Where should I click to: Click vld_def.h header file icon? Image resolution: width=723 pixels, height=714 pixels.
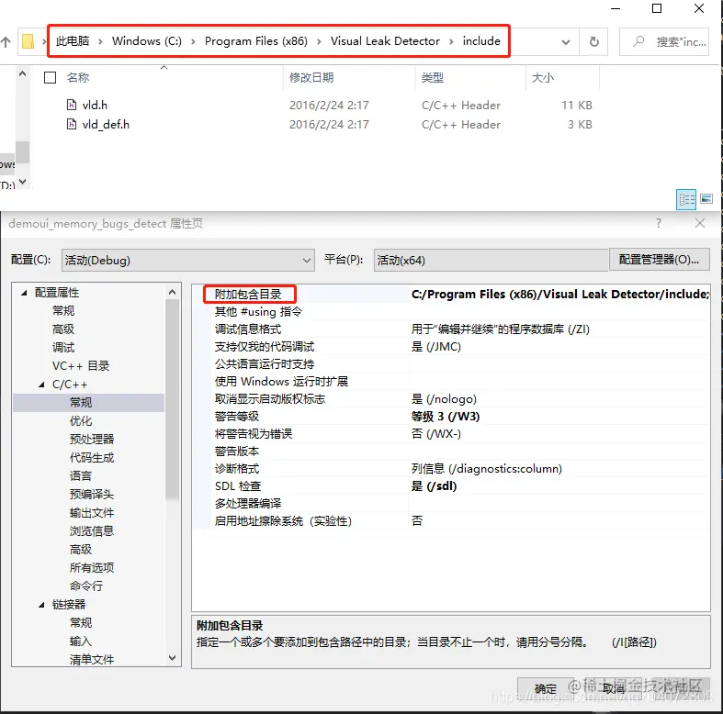pos(72,125)
